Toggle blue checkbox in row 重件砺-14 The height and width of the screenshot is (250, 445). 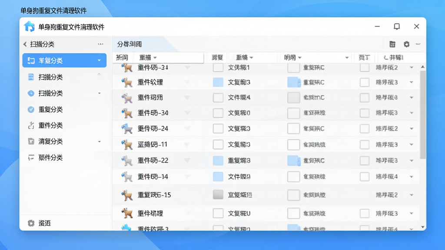coord(218,177)
